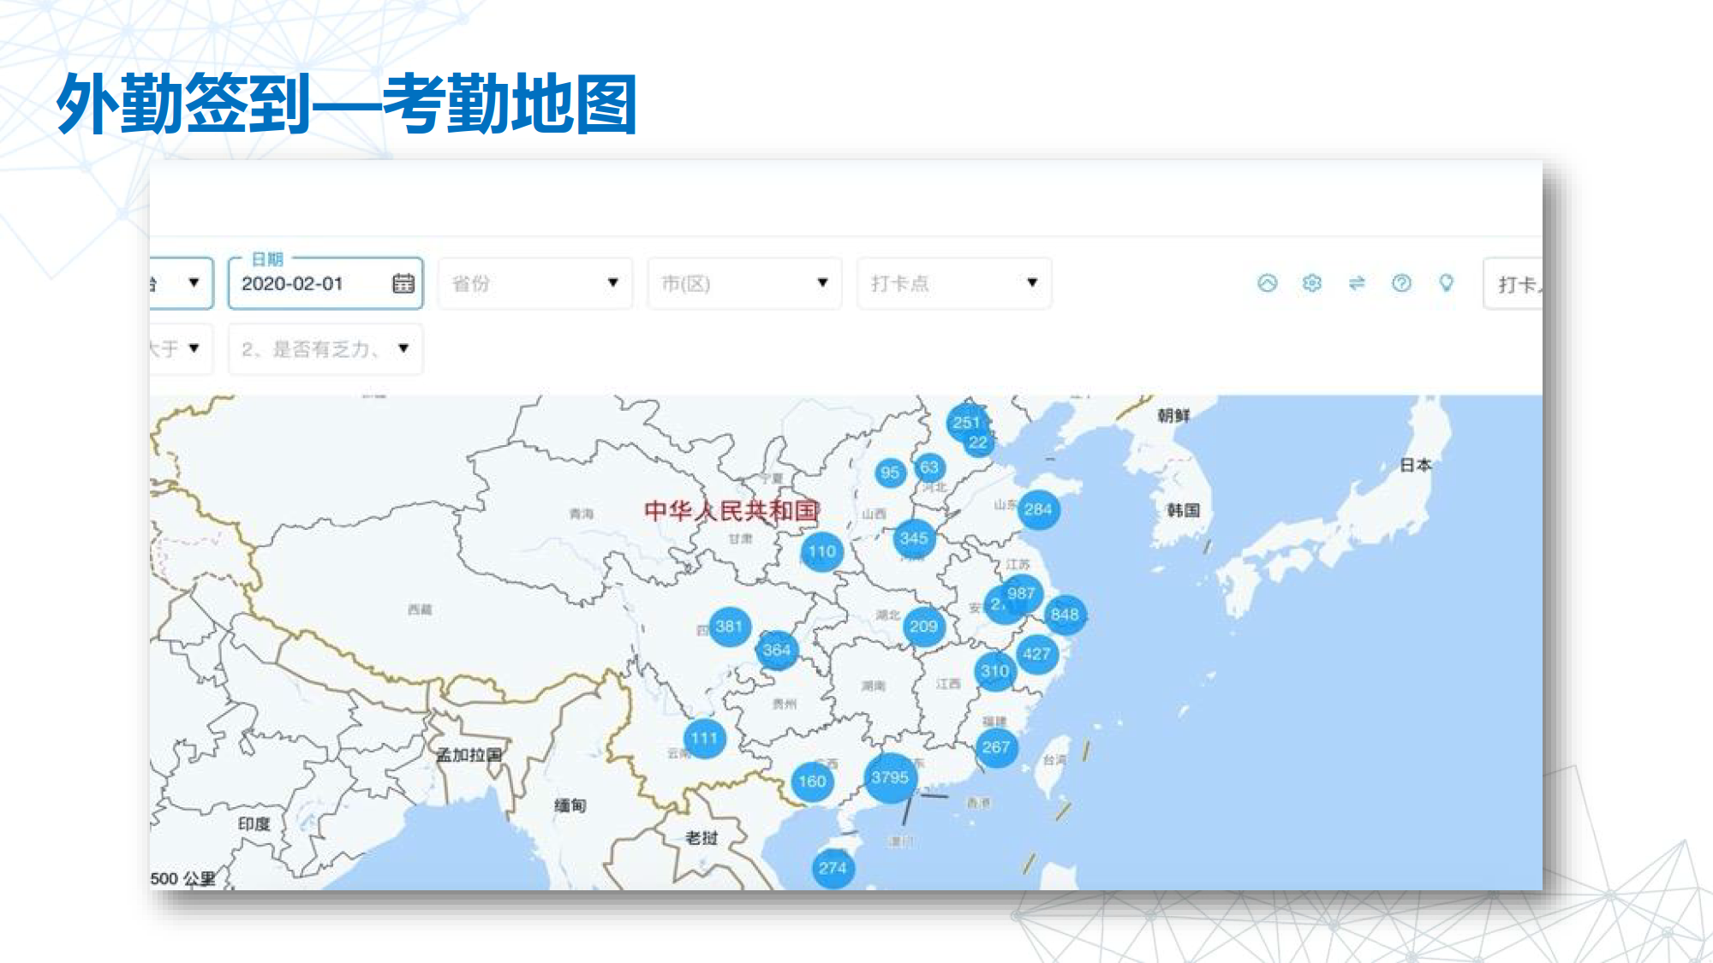Image resolution: width=1713 pixels, height=963 pixels.
Task: Click the 22 map marker
Action: point(978,443)
